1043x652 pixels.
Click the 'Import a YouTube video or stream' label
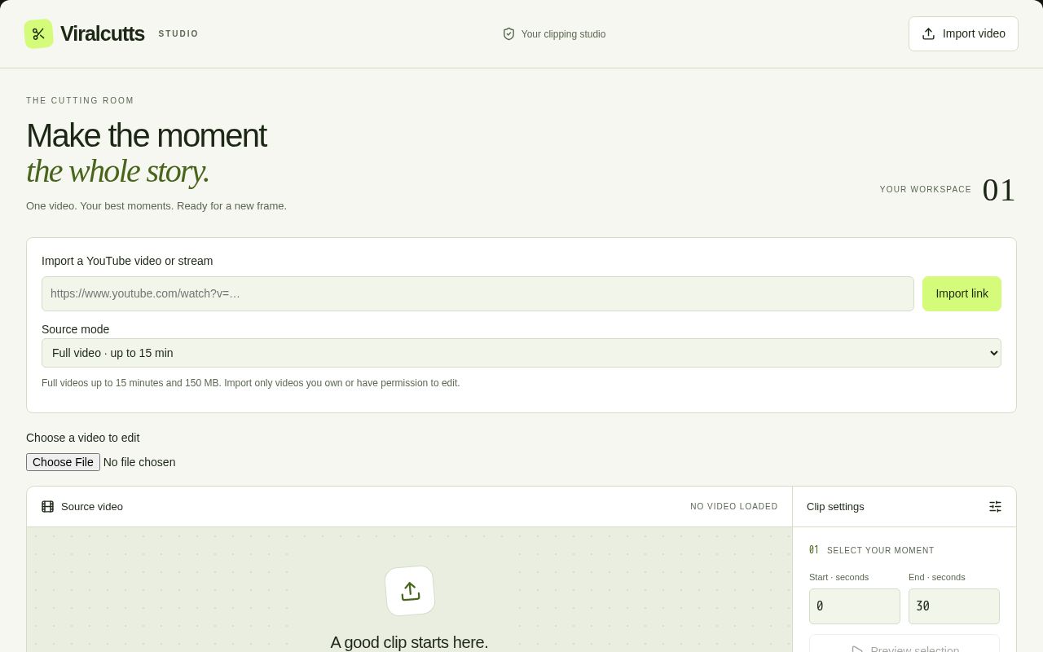pyautogui.click(x=127, y=261)
